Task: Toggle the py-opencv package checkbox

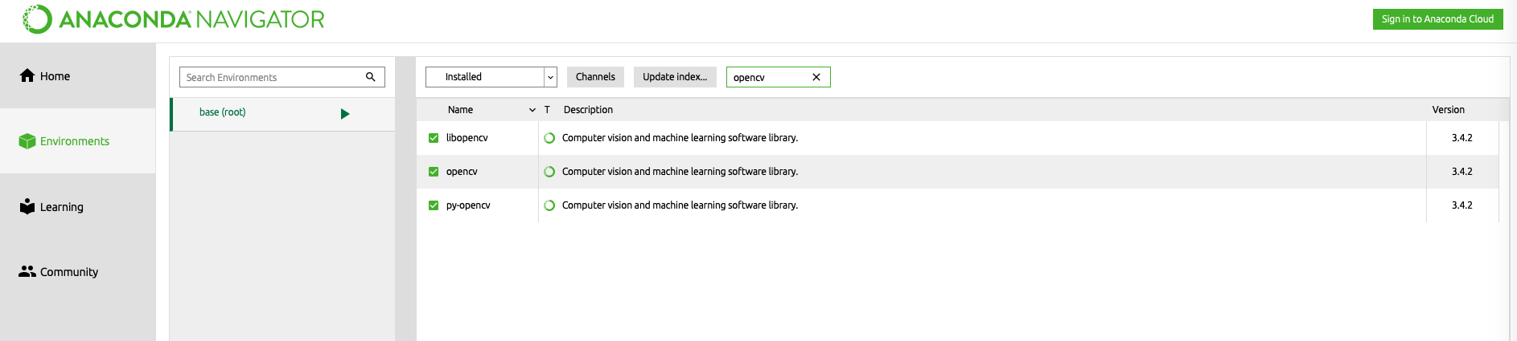Action: click(434, 205)
